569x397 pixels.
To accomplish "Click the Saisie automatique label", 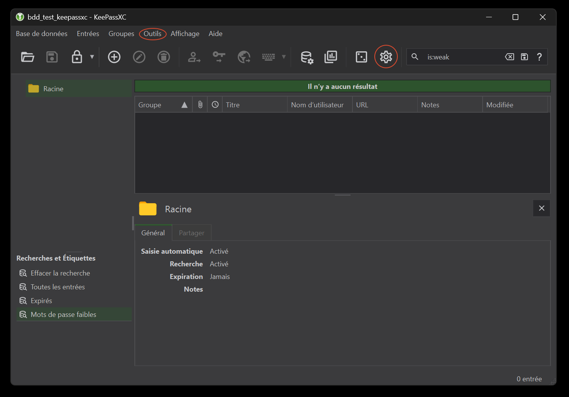I will pos(172,251).
